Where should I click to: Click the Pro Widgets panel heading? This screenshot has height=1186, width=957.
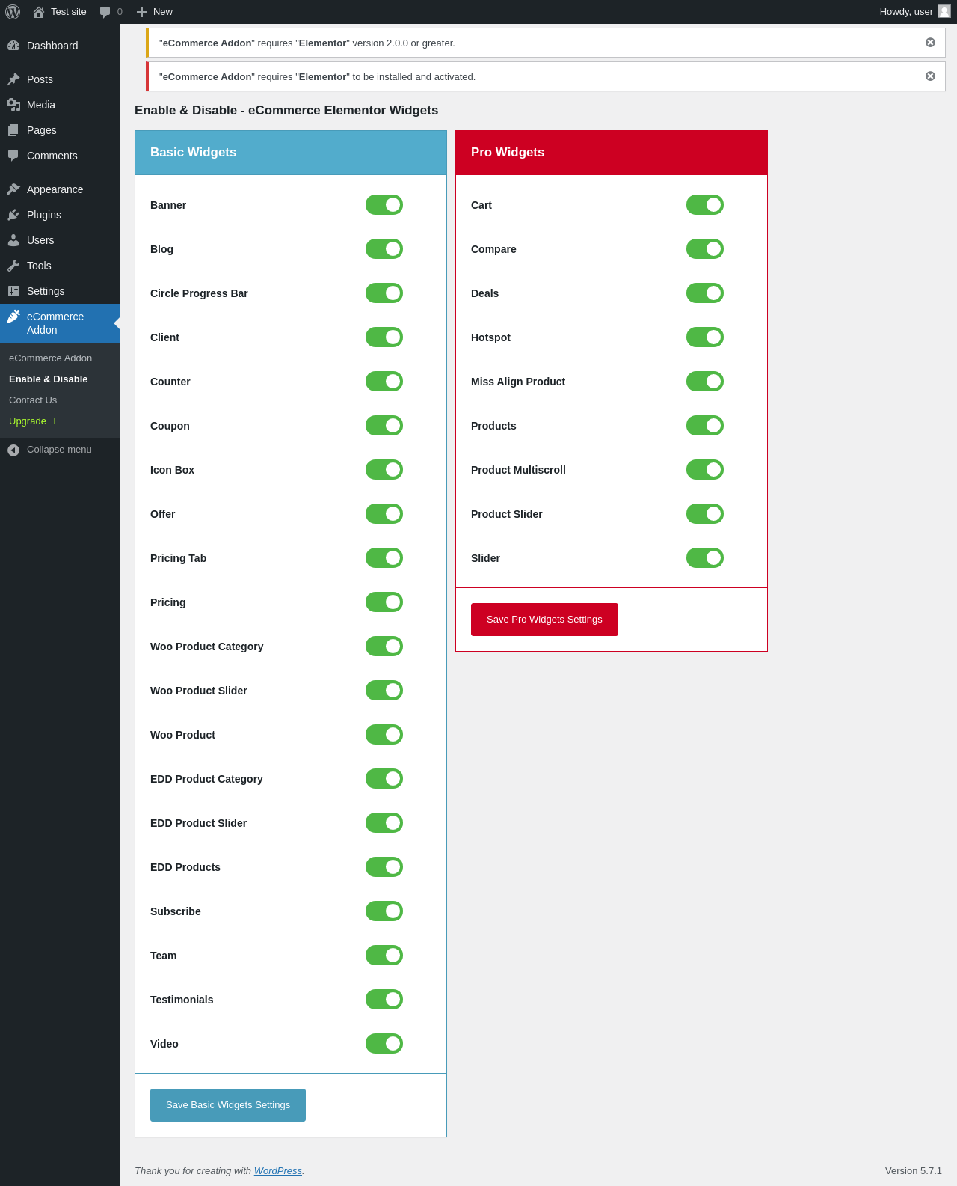pos(508,153)
